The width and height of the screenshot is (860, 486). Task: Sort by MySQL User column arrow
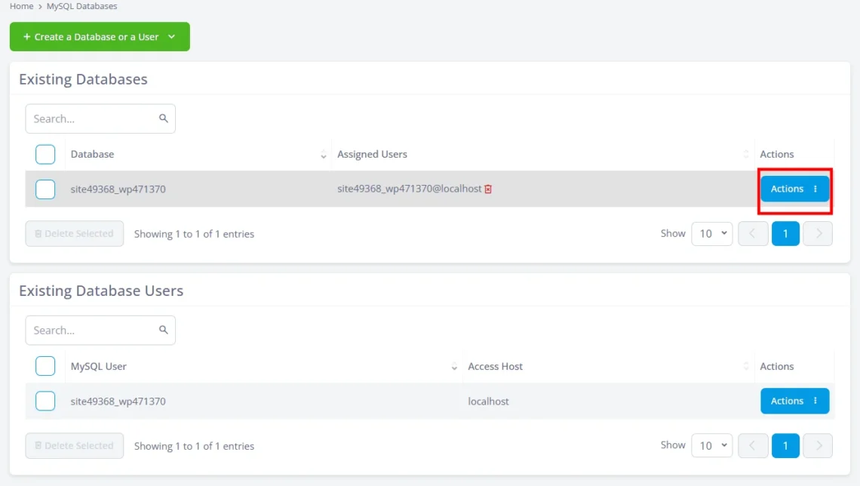(x=454, y=367)
